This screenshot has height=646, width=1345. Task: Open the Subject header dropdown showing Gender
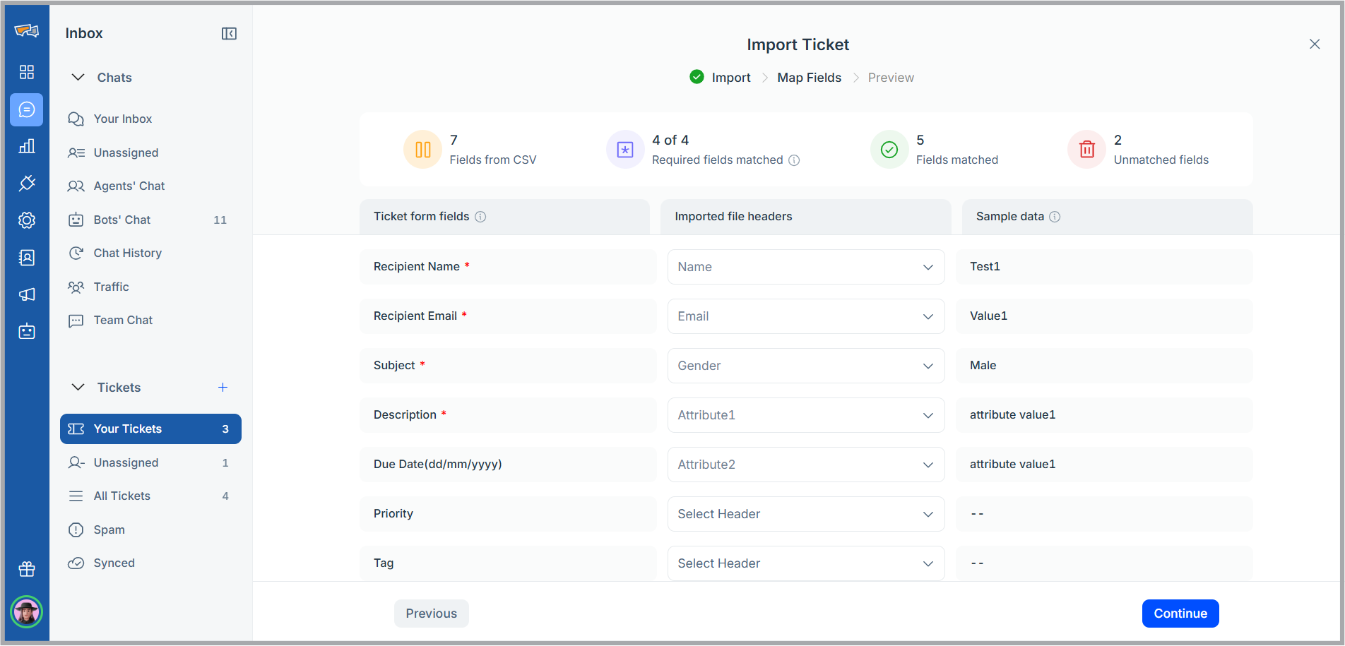pyautogui.click(x=806, y=366)
